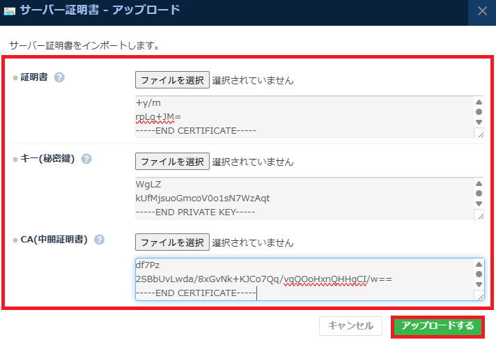Image resolution: width=496 pixels, height=349 pixels.
Task: Click the down arrow in the private key text area
Action: click(479, 204)
